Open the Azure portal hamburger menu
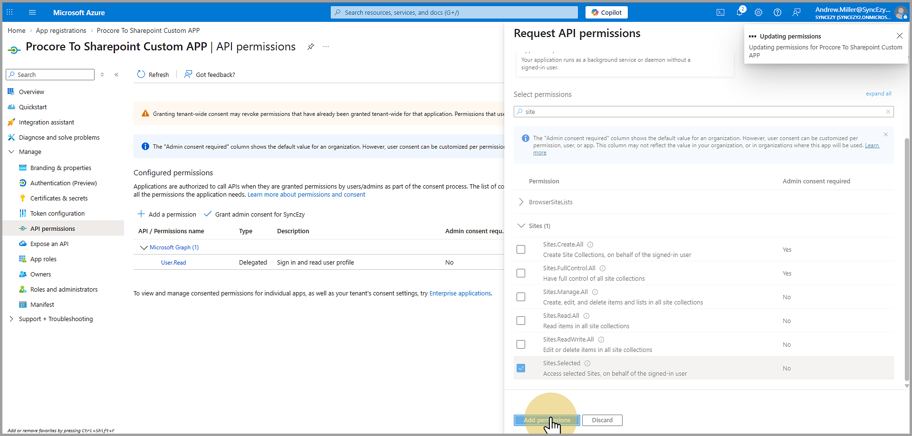 coord(32,12)
